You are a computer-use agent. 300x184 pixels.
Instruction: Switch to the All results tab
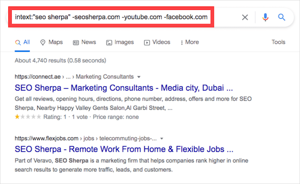coord(22,42)
